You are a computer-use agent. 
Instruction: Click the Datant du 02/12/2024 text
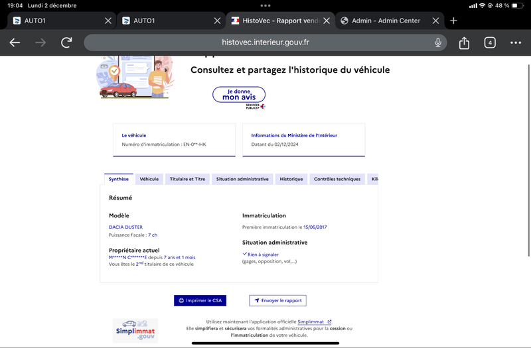[275, 144]
